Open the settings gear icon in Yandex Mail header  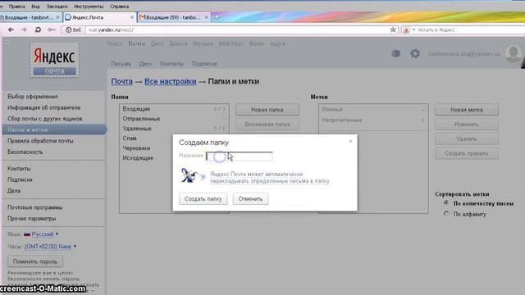coord(415,53)
